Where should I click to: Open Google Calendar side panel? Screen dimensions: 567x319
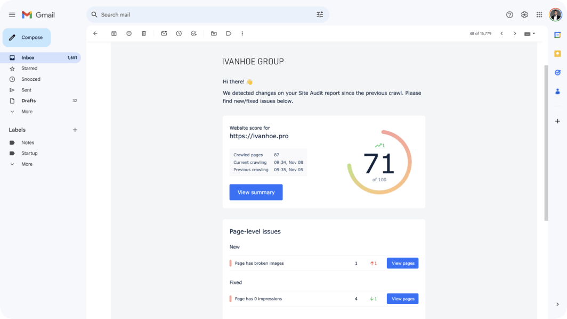coord(557,35)
